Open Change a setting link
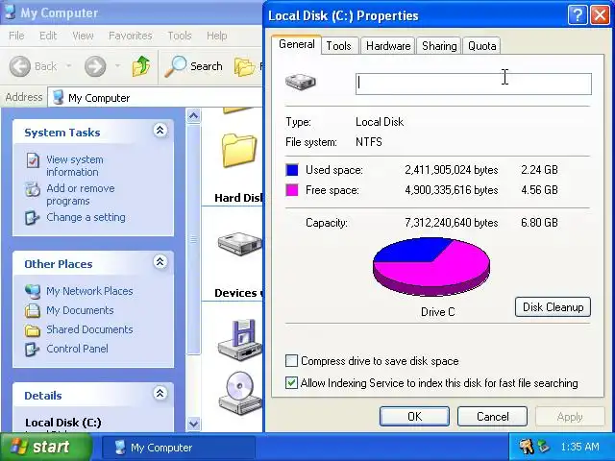 coord(86,217)
